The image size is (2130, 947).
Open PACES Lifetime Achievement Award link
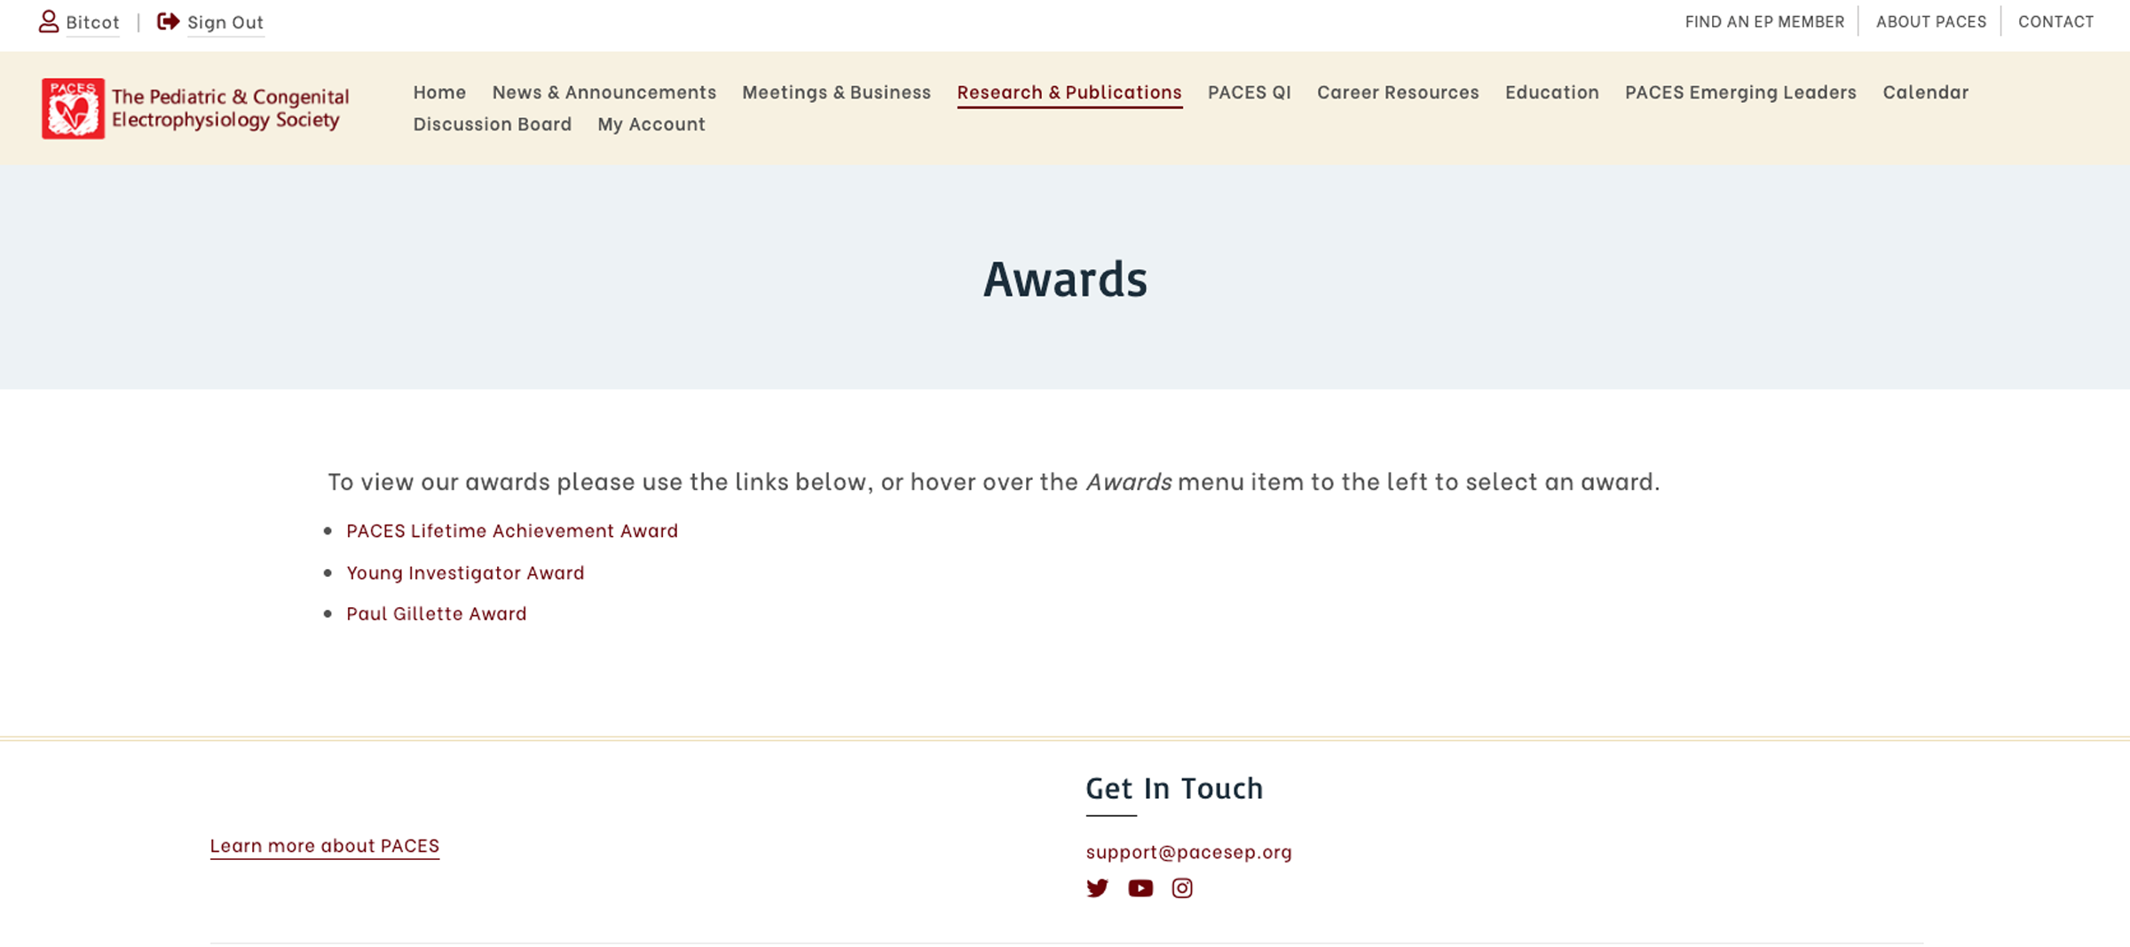click(x=512, y=531)
